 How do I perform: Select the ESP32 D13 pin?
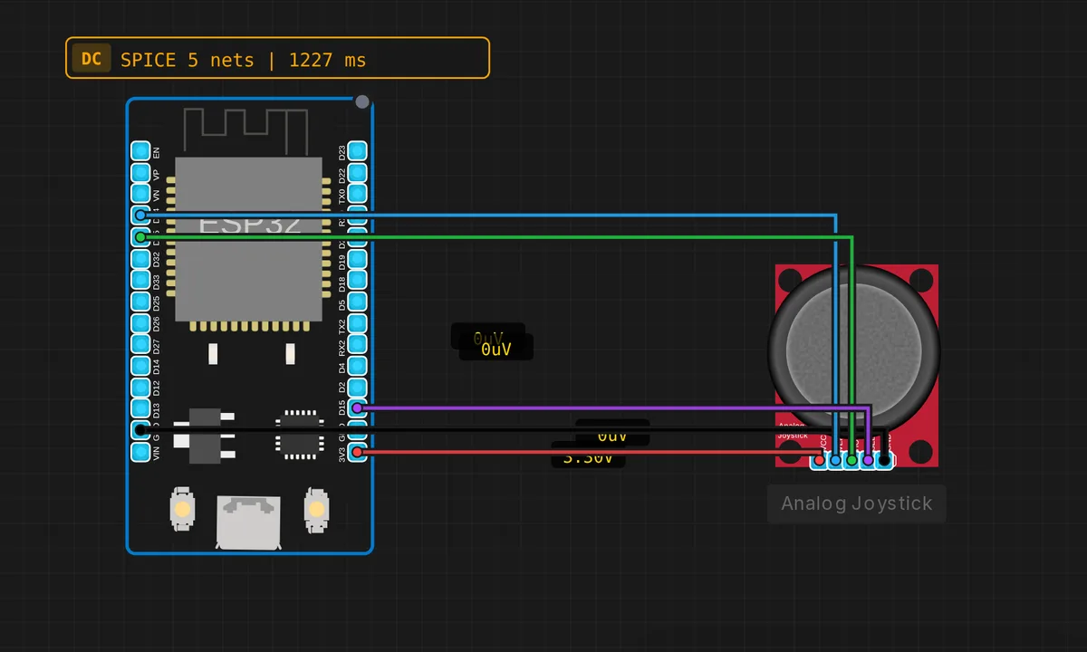(x=140, y=409)
